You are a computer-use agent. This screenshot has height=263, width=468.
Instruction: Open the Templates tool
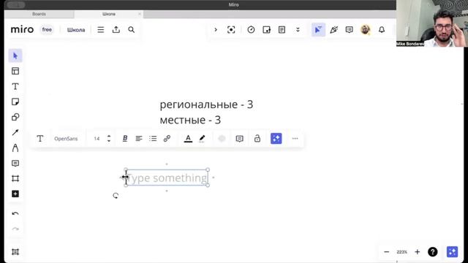pos(15,71)
